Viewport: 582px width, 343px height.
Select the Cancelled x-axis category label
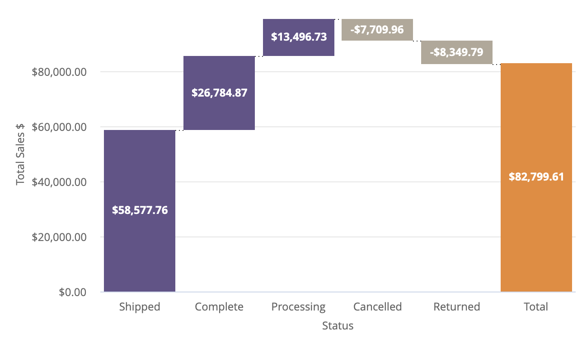[377, 307]
